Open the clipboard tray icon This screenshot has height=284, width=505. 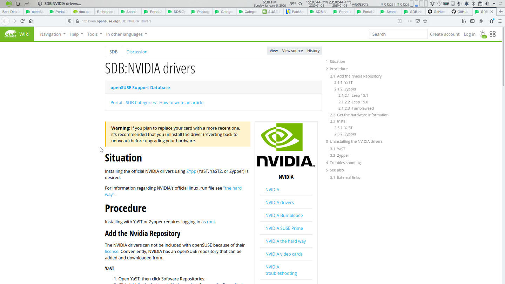tap(480, 4)
